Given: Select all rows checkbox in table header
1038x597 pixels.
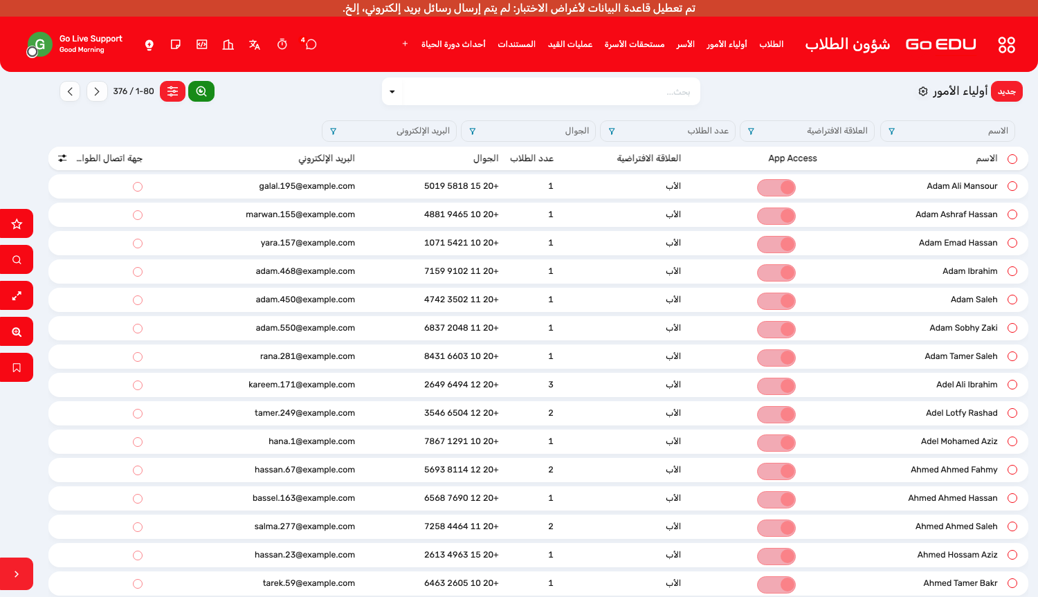Looking at the screenshot, I should pyautogui.click(x=1012, y=159).
